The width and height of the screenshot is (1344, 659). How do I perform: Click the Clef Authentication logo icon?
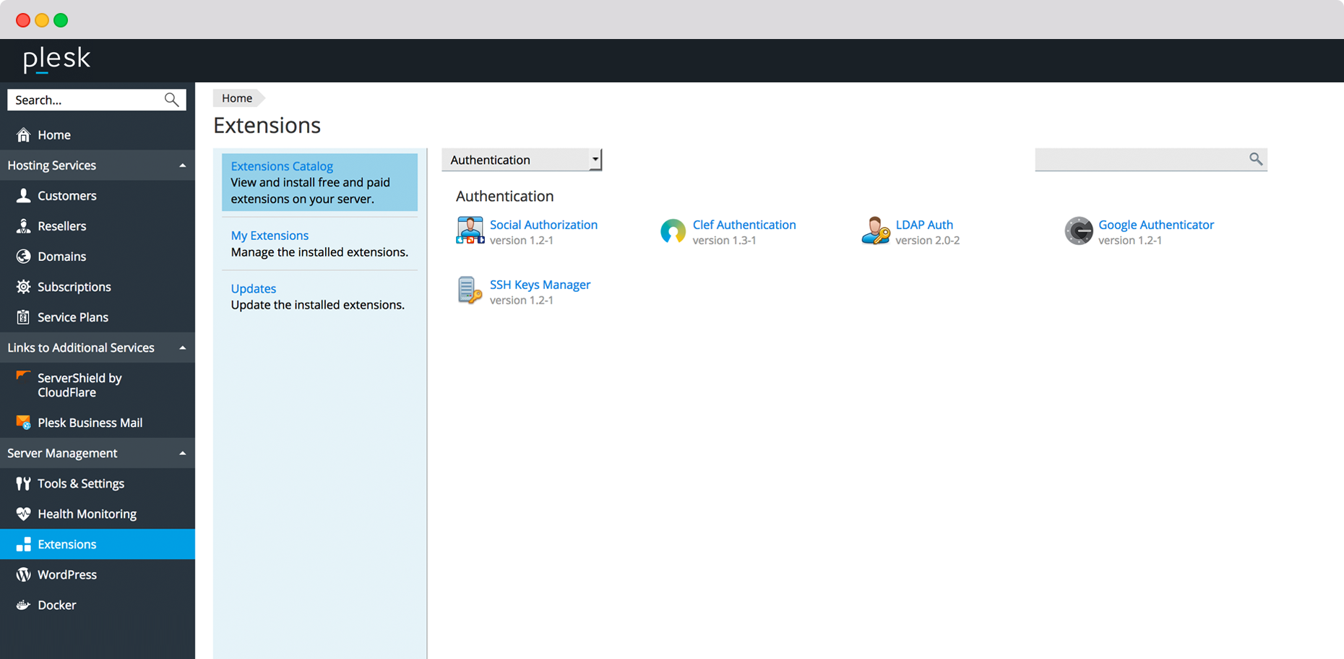click(673, 231)
